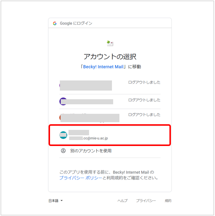Select the first account row's ログアウトしました label
Screen dimensions: 215x216
(144, 82)
